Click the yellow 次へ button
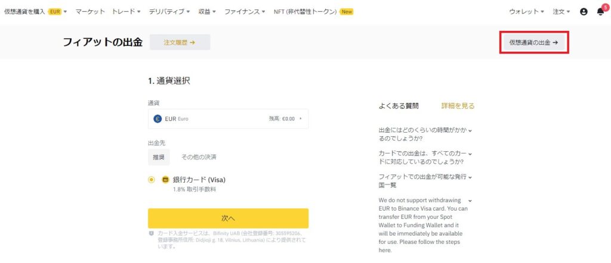This screenshot has height=263, width=611. (228, 218)
